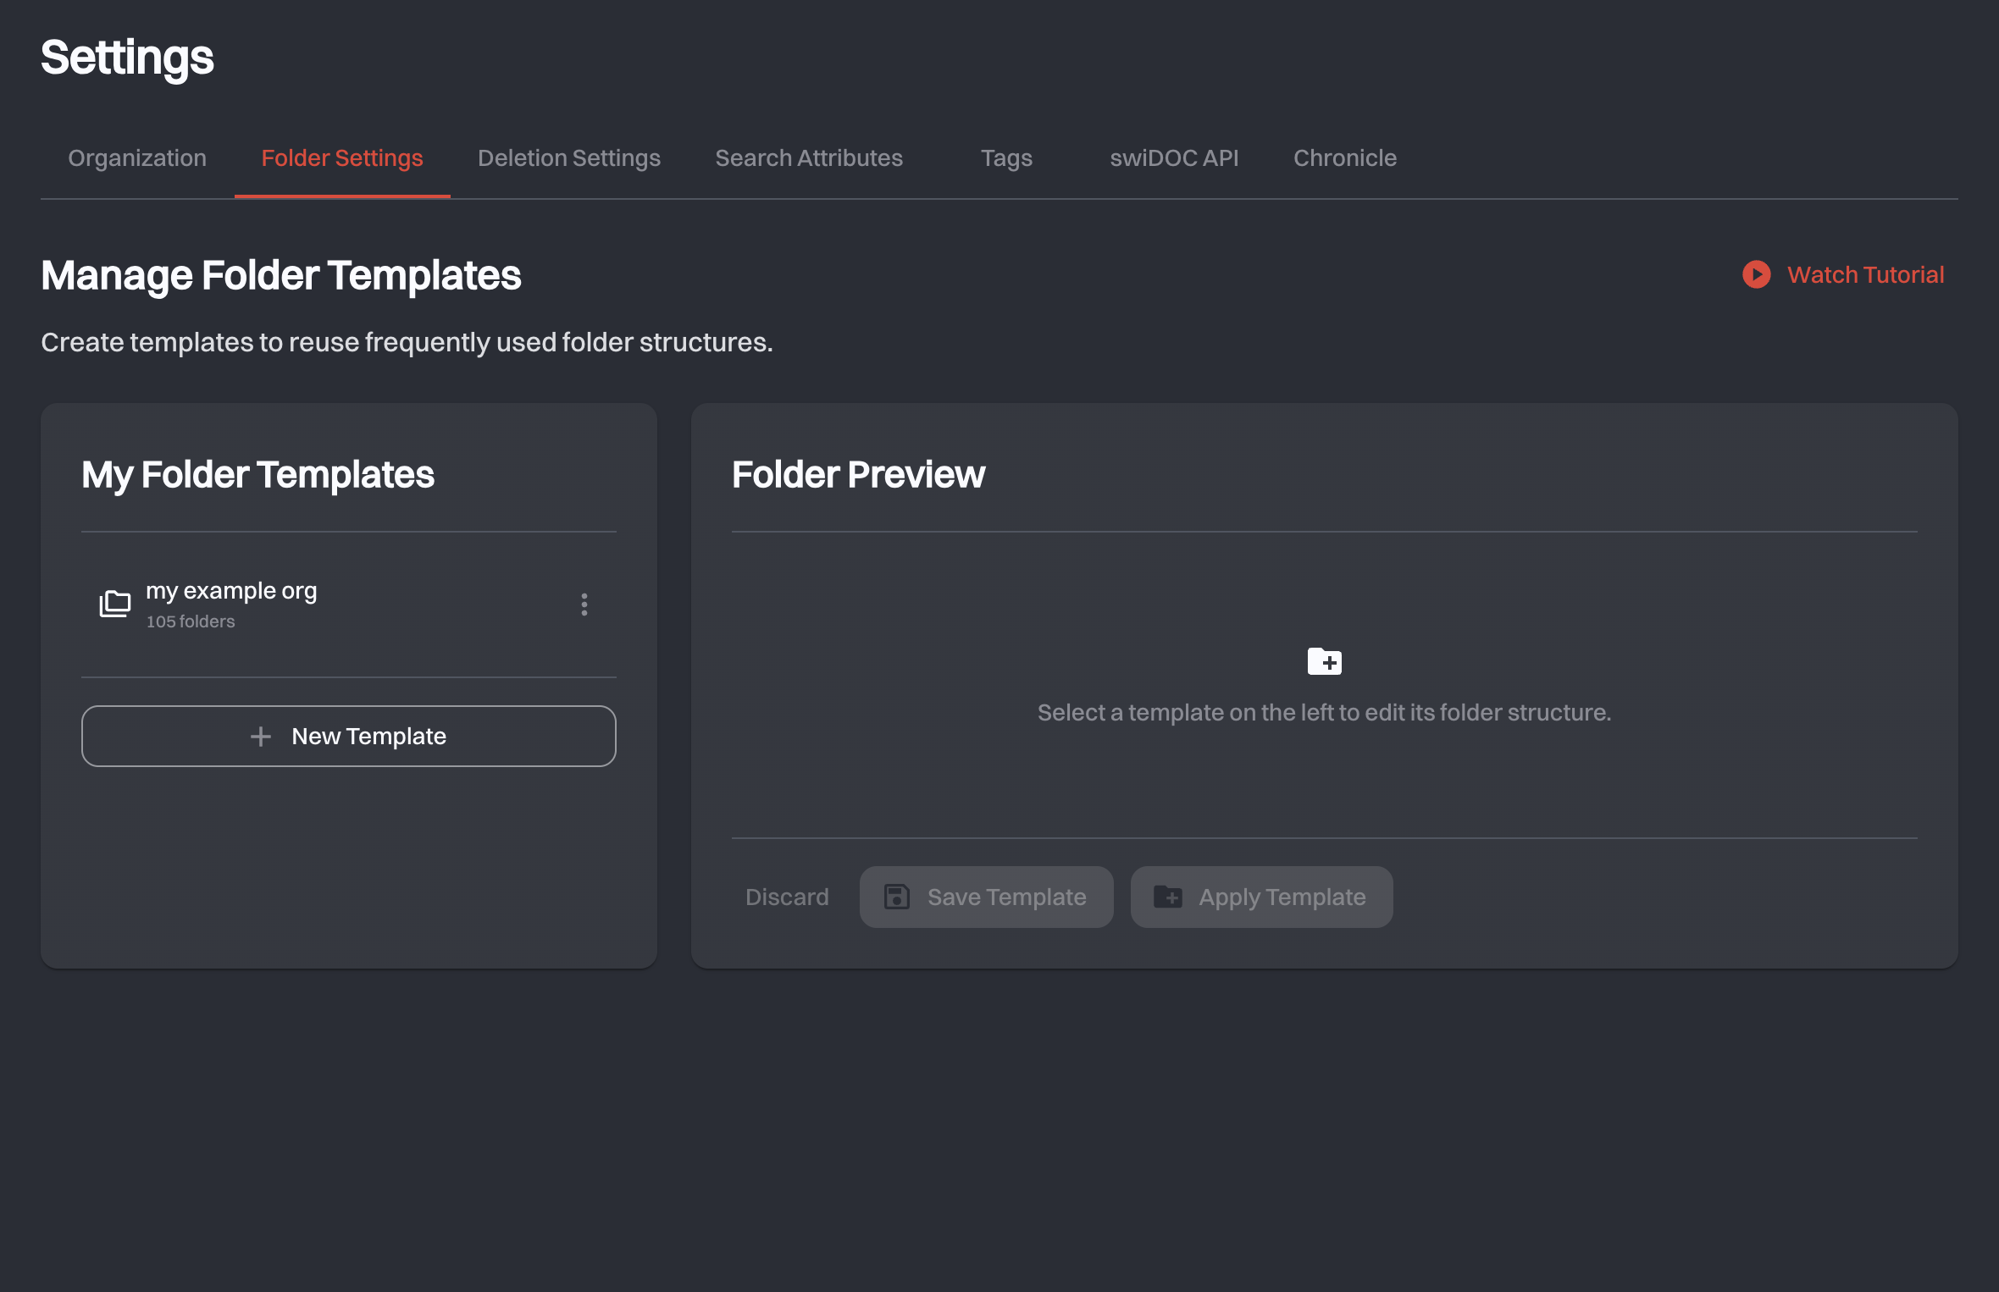The height and width of the screenshot is (1292, 1999).
Task: Click the Discard button
Action: [x=787, y=897]
